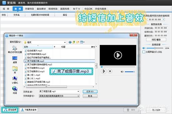The width and height of the screenshot is (172, 114).
Task: Click the 打开 button in file dialog
Action: (x=90, y=92)
